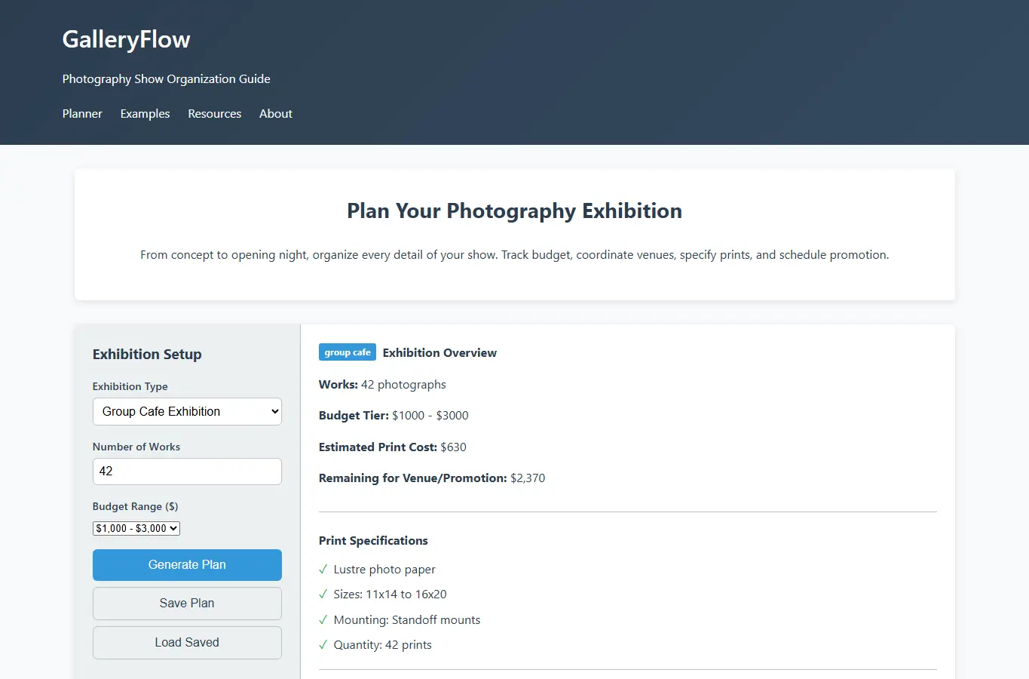Viewport: 1029px width, 679px height.
Task: Click the group cafe badge
Action: [x=348, y=352]
